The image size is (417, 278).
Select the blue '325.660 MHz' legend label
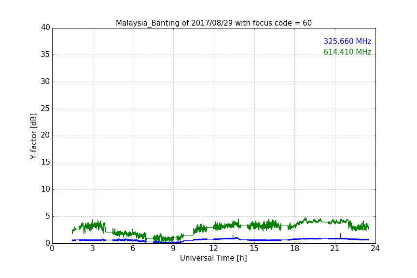click(x=347, y=41)
